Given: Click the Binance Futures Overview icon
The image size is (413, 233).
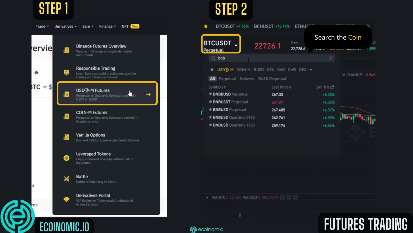Looking at the screenshot, I should point(66,50).
